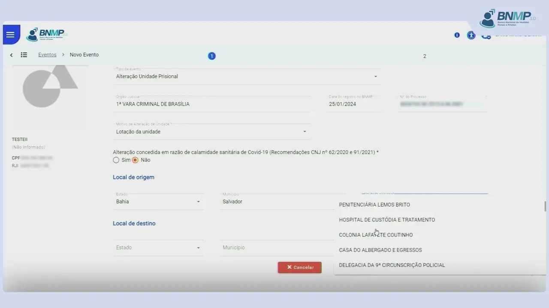Viewport: 549px width, 308px height.
Task: Select the Não radio button
Action: click(135, 160)
